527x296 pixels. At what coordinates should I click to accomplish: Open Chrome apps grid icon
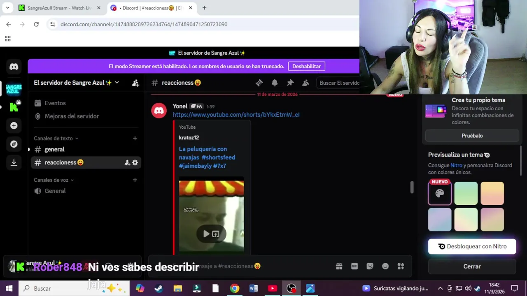(7, 39)
